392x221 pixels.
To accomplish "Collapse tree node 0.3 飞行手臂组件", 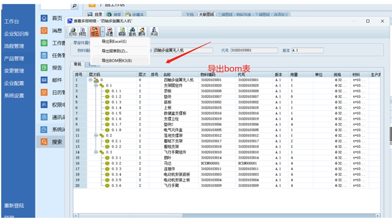I will [x=97, y=152].
